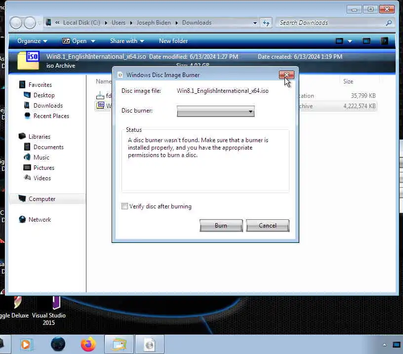This screenshot has height=354, width=403.
Task: Click the Search Downloads field
Action: (331, 23)
